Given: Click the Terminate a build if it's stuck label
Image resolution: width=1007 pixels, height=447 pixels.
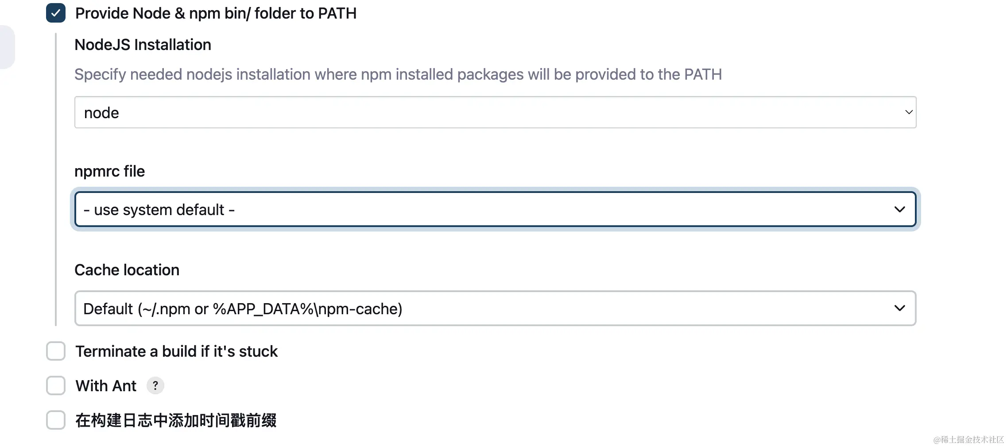Looking at the screenshot, I should point(176,351).
